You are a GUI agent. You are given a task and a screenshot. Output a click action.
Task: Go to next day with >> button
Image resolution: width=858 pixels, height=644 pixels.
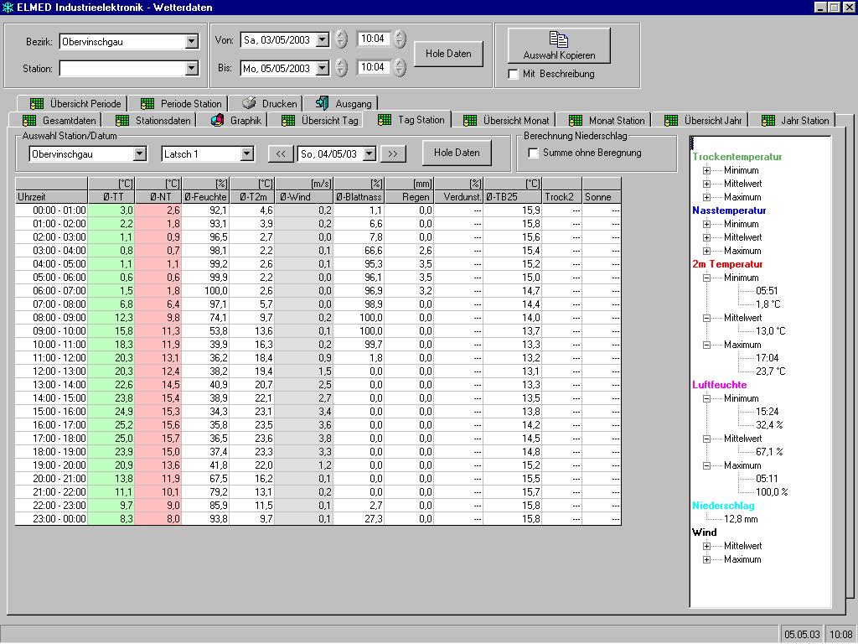(392, 153)
